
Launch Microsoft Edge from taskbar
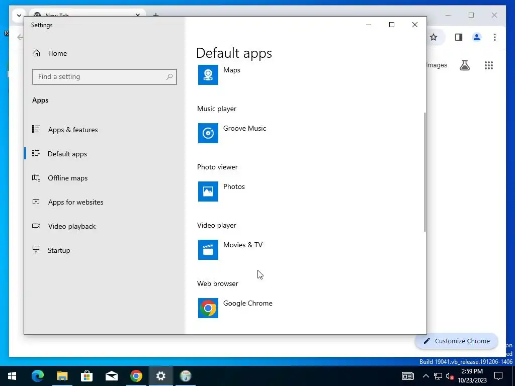tap(37, 376)
